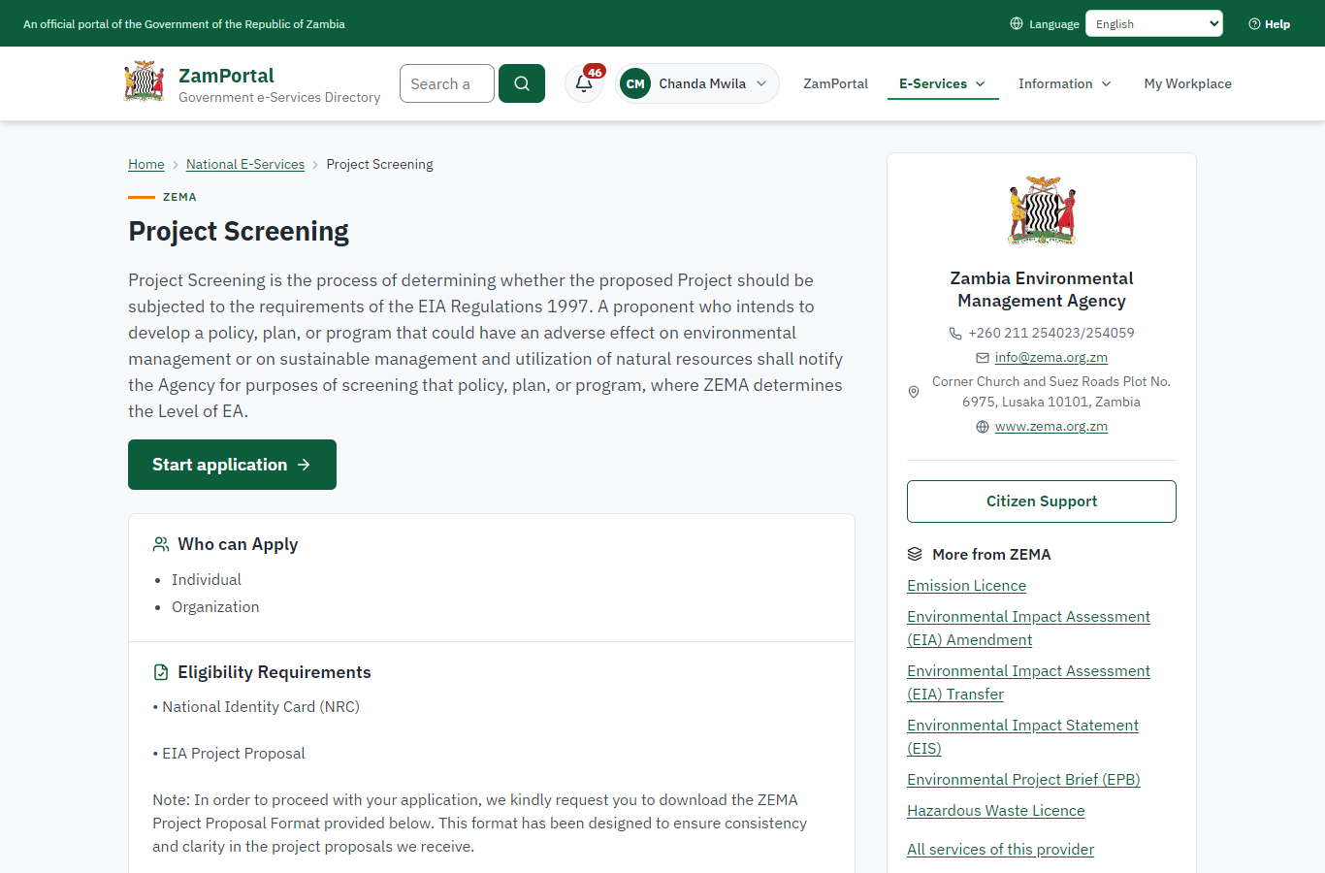Visit www.zema.org.zm website link
The image size is (1325, 873).
pyautogui.click(x=1051, y=427)
